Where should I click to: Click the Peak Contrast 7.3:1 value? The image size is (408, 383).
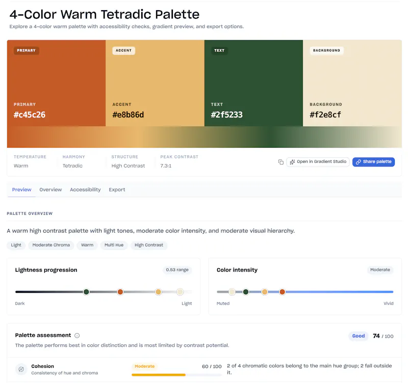166,166
